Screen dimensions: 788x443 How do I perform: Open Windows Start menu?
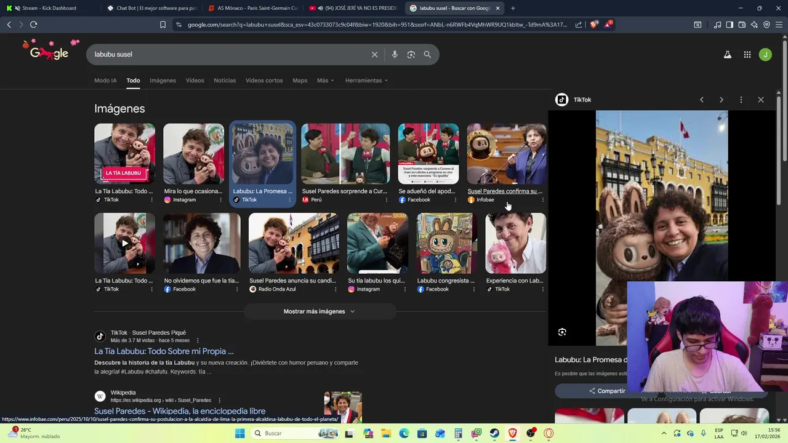coord(239,433)
